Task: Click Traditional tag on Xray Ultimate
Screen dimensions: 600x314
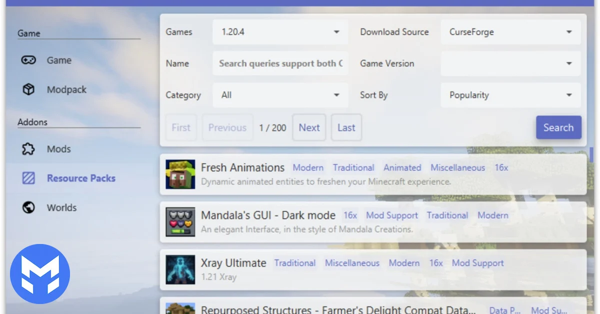Action: tap(295, 263)
